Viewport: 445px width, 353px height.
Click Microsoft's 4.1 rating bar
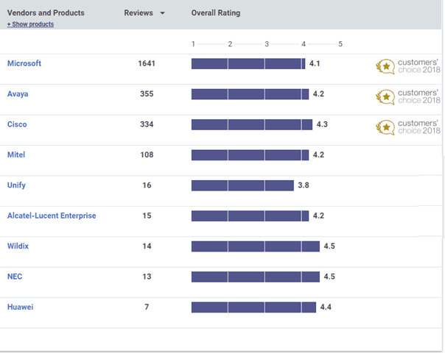click(x=248, y=64)
